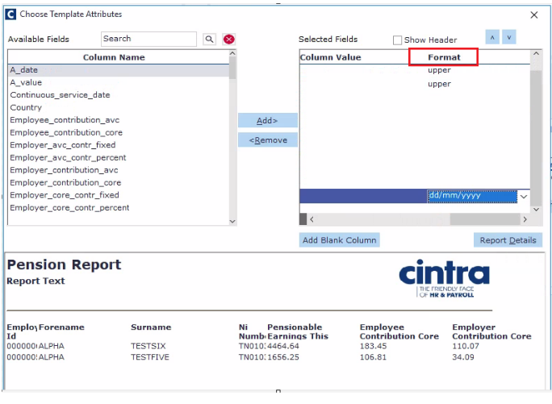This screenshot has width=552, height=404.
Task: Click Employee Contribution Core preview header
Action: coord(399,332)
